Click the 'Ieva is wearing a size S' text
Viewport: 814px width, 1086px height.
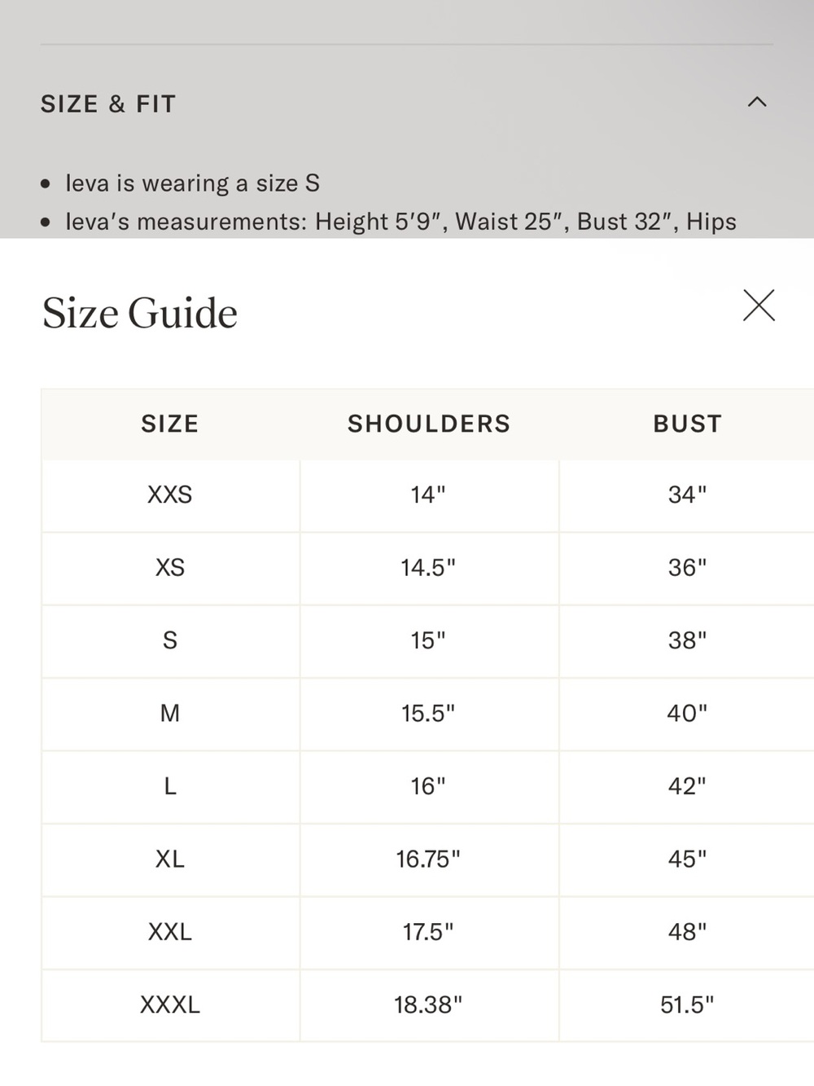coord(192,183)
